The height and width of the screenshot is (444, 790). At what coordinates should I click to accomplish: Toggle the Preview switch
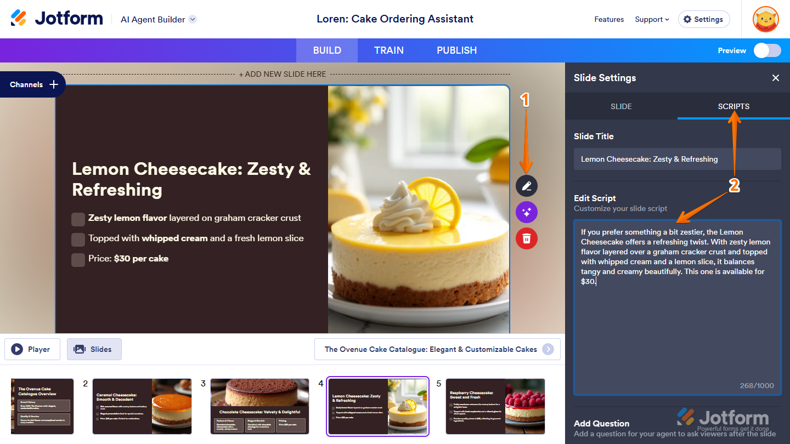[767, 50]
